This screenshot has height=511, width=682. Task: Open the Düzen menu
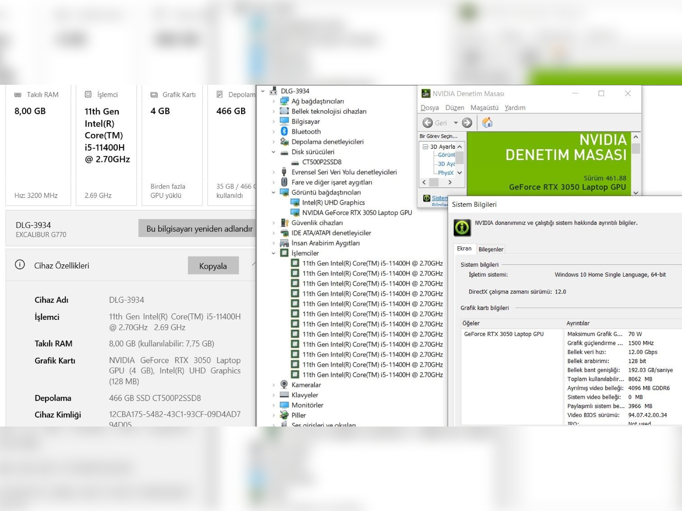coord(455,108)
